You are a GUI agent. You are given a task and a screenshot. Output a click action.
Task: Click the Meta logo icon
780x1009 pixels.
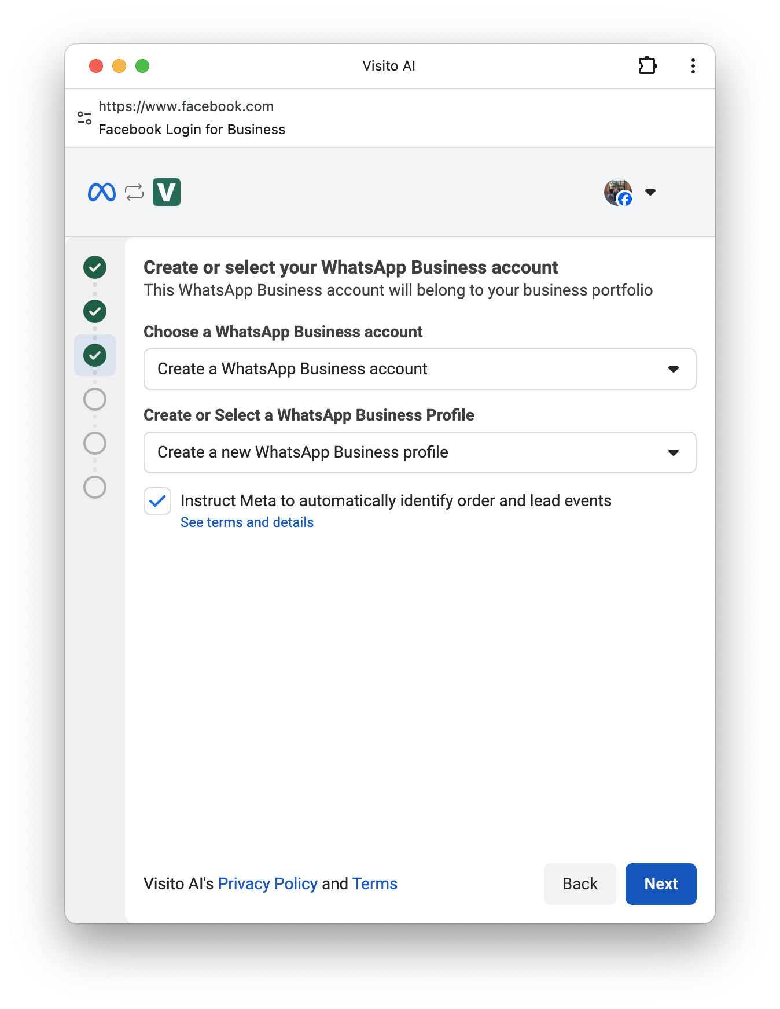pos(102,192)
